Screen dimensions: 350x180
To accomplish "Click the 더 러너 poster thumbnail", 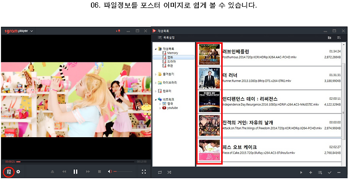I will [210, 78].
